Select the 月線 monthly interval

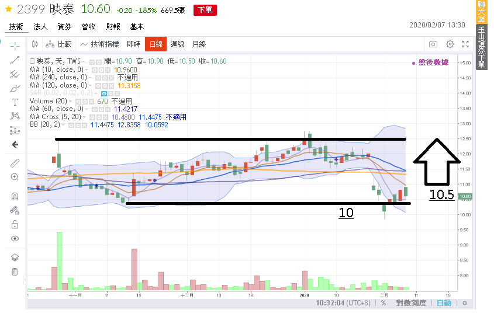pos(199,44)
